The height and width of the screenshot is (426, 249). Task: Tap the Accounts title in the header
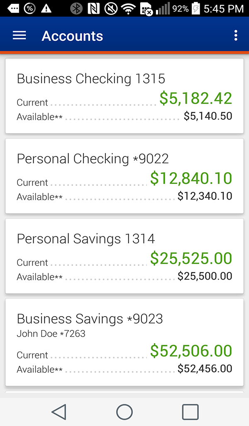tap(72, 36)
